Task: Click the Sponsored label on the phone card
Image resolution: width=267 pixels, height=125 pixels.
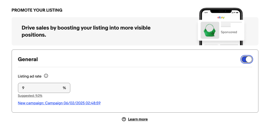Action: (x=229, y=32)
